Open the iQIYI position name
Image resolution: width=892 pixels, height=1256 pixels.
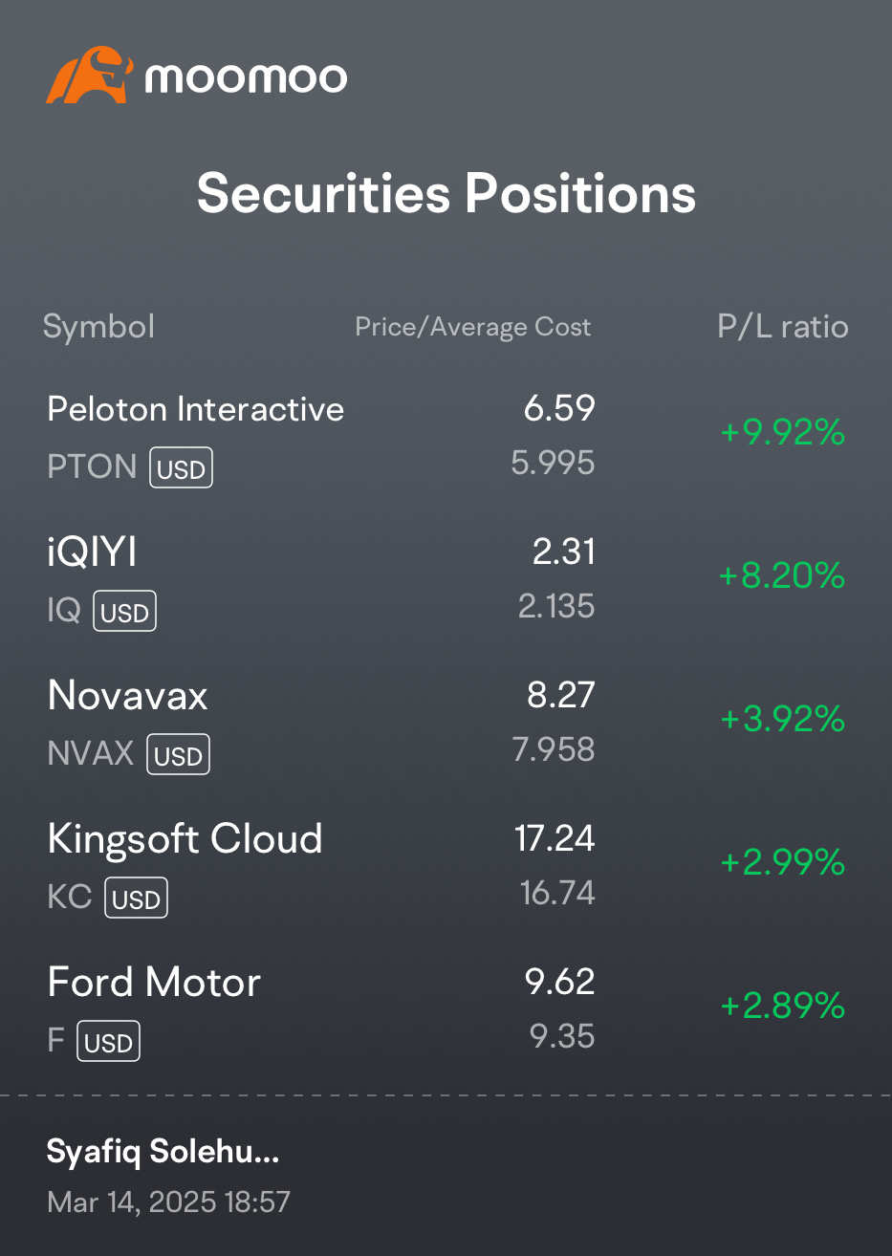92,552
